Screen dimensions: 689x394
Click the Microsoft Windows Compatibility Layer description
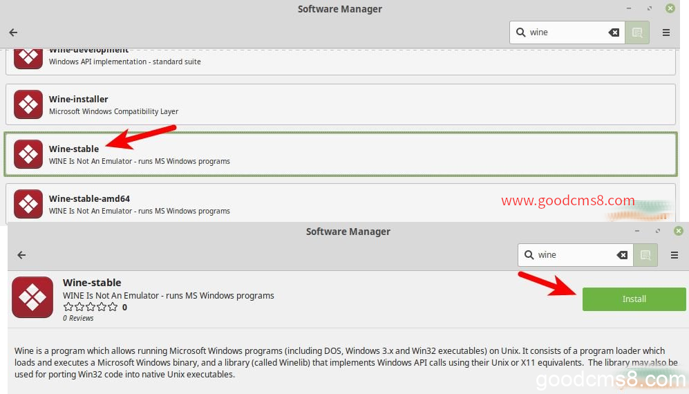(113, 112)
